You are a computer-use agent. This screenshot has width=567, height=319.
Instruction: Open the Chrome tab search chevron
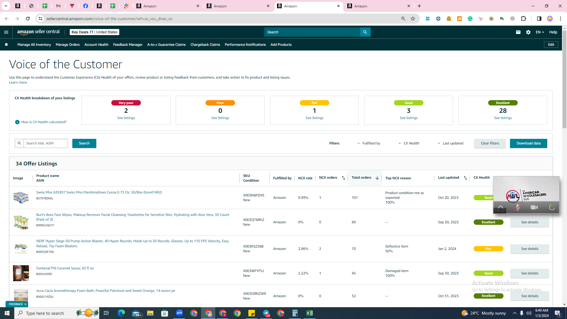point(6,6)
